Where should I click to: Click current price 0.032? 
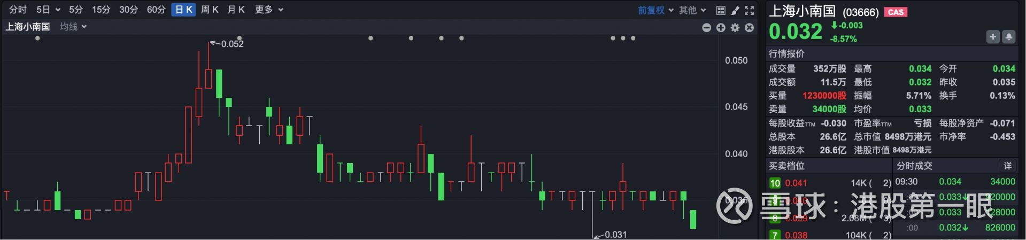[795, 32]
